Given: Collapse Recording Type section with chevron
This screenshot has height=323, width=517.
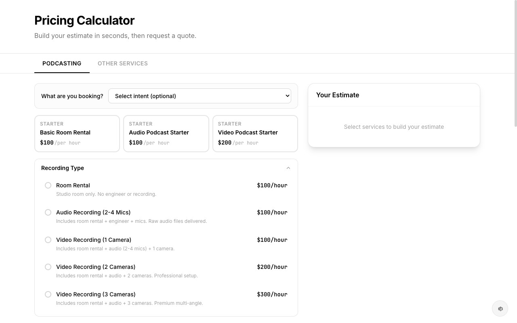Looking at the screenshot, I should 288,168.
